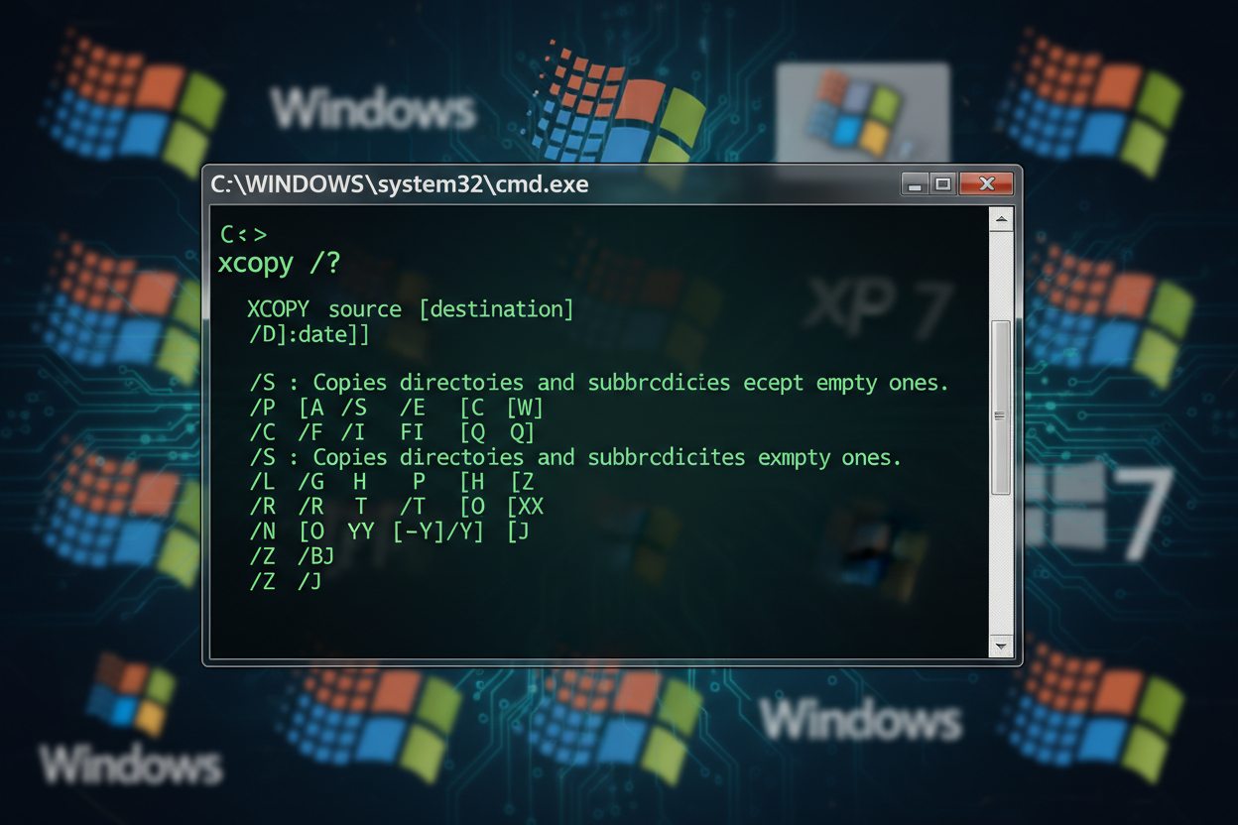Click the scrollbar down arrow
The height and width of the screenshot is (825, 1238).
coord(1001,647)
